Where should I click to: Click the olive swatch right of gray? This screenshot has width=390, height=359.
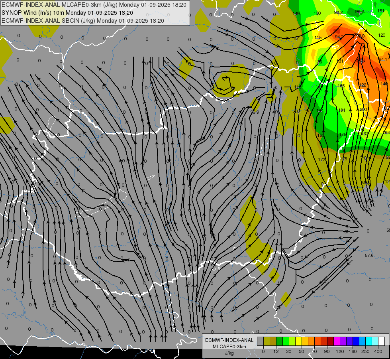coord(267,341)
